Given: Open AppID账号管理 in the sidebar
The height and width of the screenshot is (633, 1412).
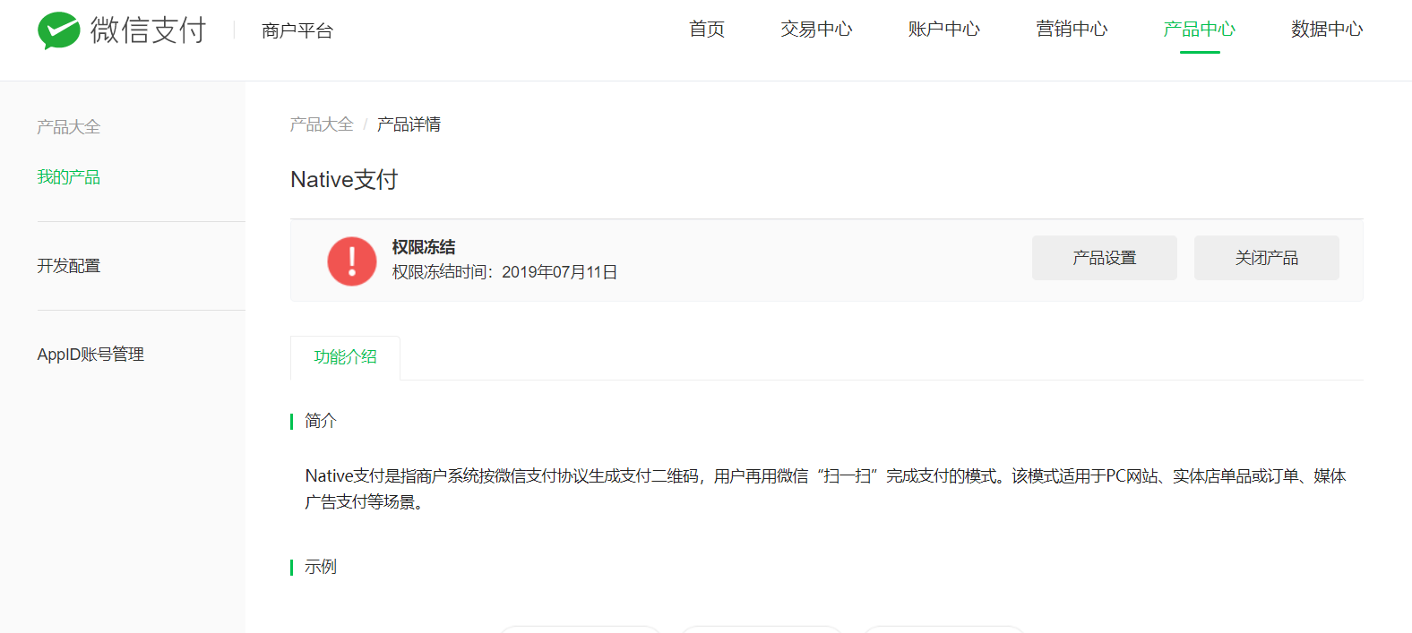Looking at the screenshot, I should (x=90, y=355).
